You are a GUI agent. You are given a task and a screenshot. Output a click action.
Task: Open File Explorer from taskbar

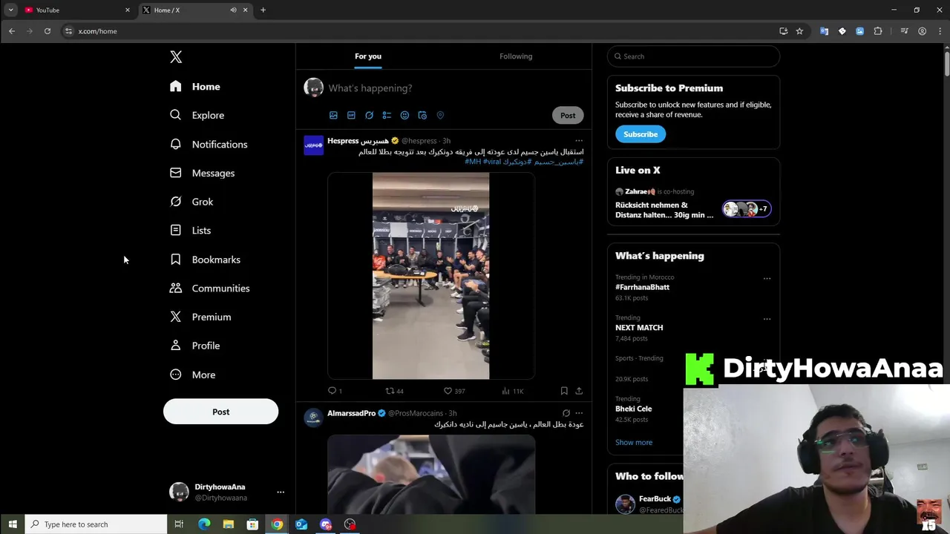point(228,524)
